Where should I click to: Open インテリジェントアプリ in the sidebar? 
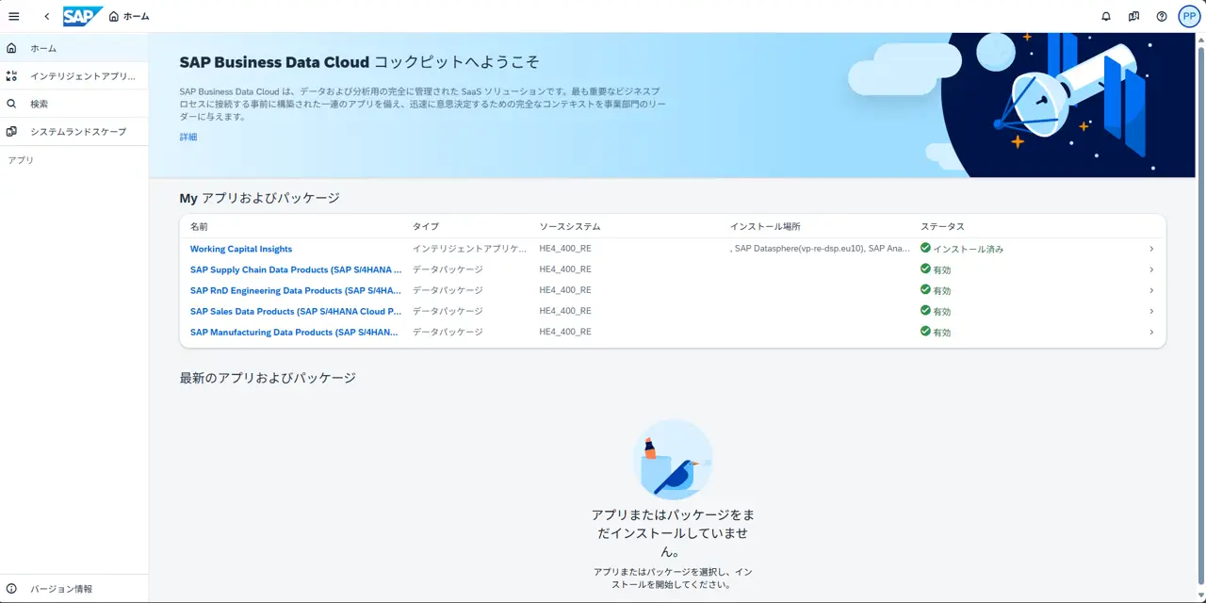tap(83, 76)
